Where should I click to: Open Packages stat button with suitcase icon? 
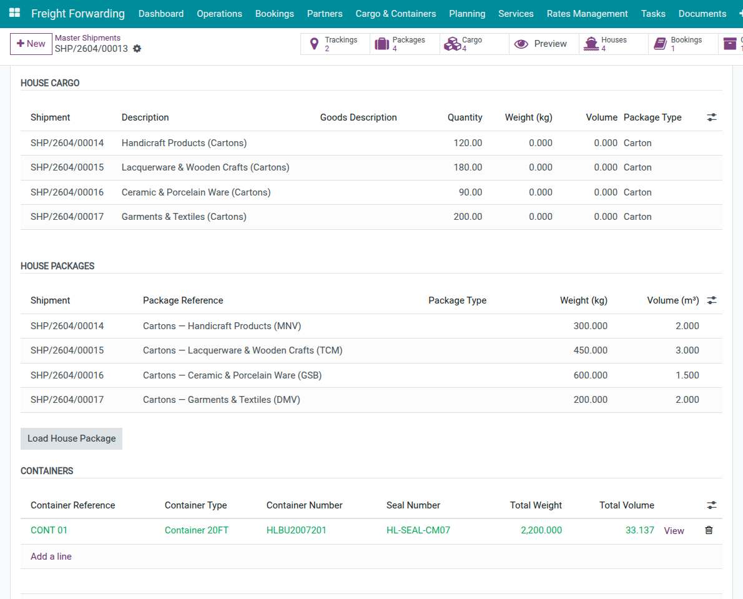pos(405,44)
